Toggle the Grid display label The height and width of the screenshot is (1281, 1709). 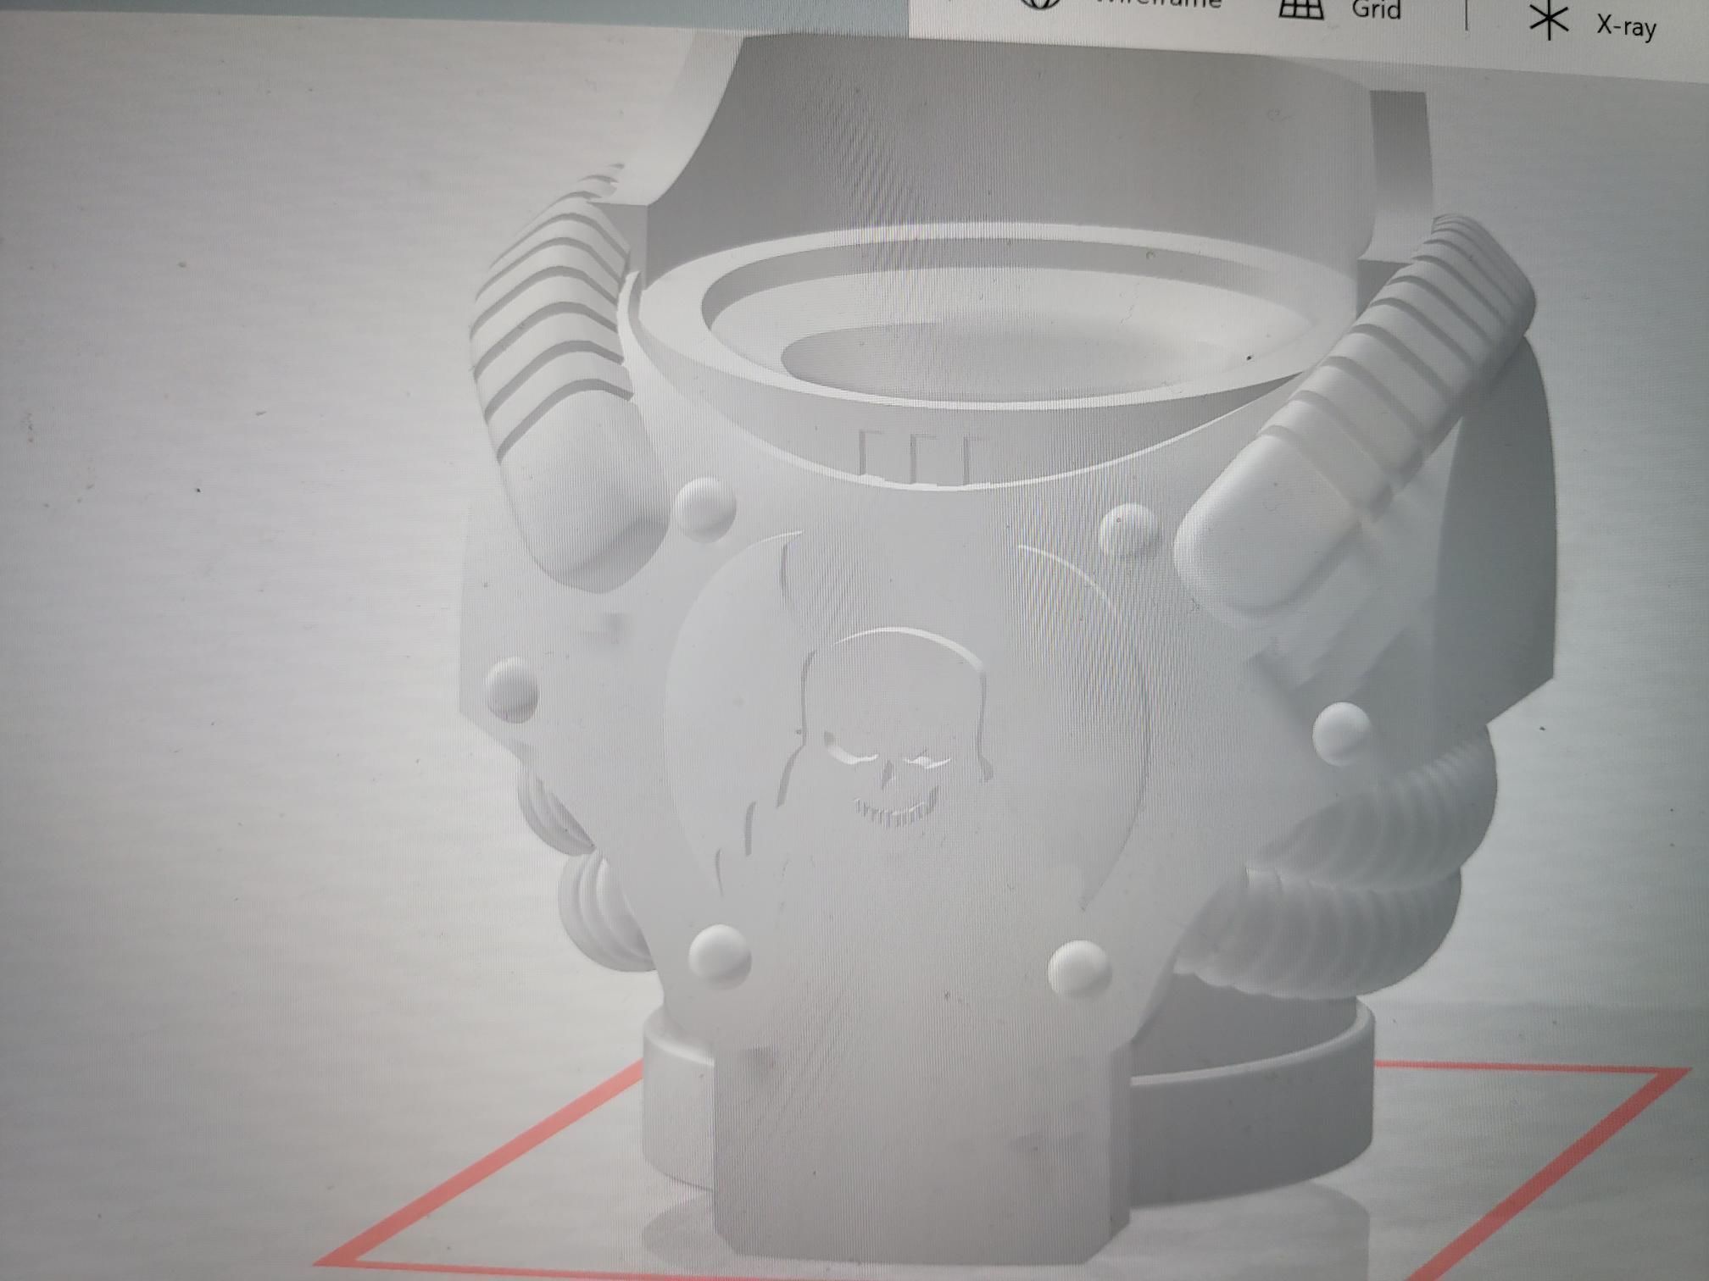pos(1375,10)
